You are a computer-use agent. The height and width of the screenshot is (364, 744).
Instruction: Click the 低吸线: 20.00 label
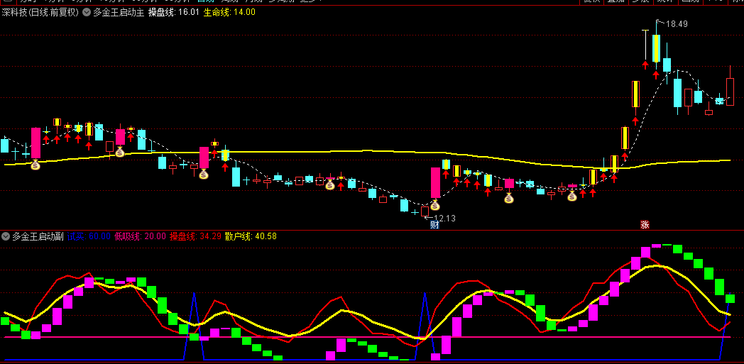(x=141, y=236)
